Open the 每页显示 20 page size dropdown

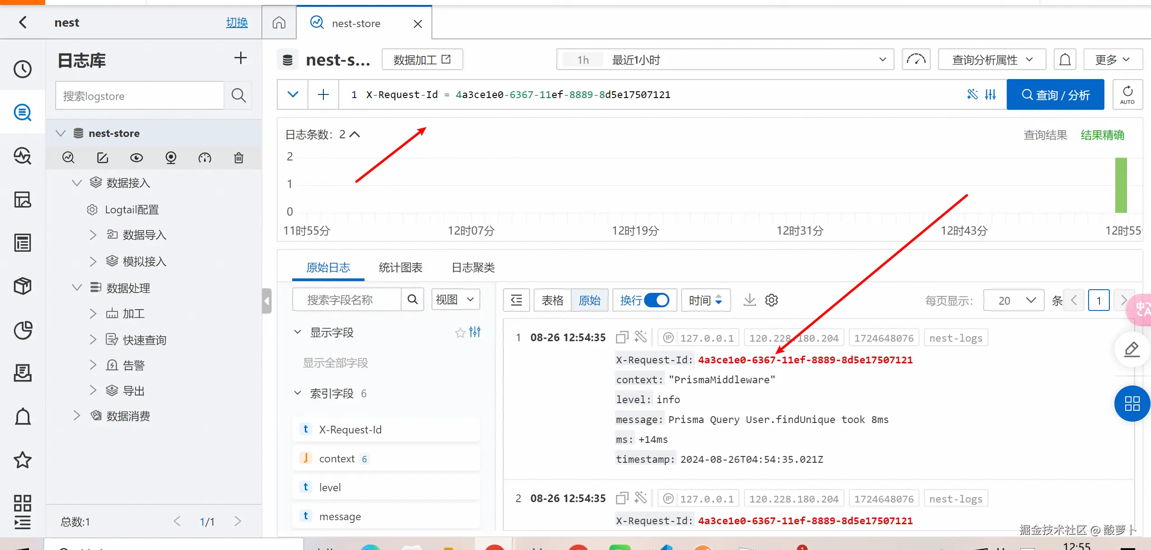[x=1014, y=301]
